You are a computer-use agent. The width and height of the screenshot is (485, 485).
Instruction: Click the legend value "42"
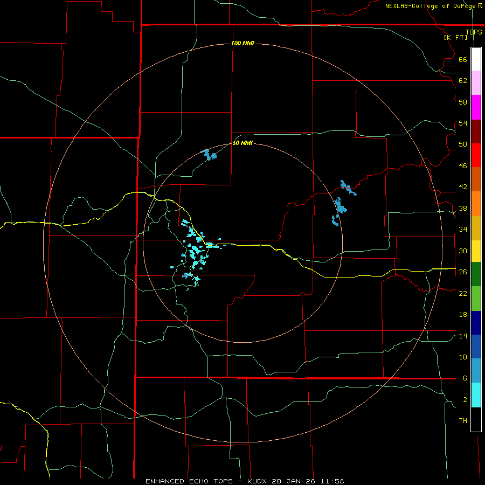click(463, 187)
